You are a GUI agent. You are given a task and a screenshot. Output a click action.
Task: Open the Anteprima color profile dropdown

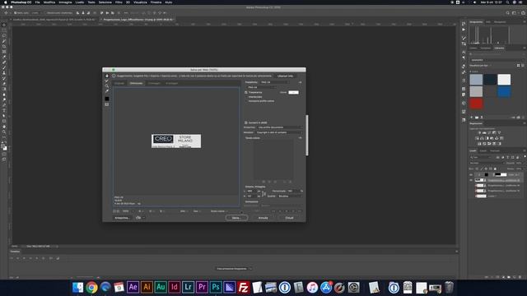coord(280,127)
